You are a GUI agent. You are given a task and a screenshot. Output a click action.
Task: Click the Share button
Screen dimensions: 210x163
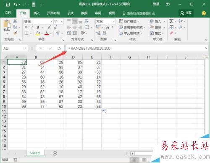point(186,13)
